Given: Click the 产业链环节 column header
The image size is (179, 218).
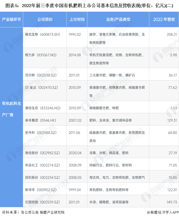Looking at the screenshot, I should [x=11, y=19].
